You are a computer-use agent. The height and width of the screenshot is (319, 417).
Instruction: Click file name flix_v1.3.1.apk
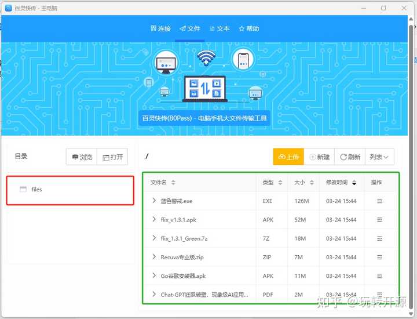[x=178, y=220]
